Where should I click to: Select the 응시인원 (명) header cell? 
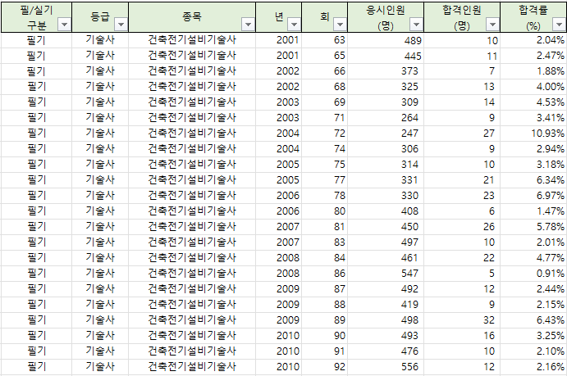tap(386, 17)
